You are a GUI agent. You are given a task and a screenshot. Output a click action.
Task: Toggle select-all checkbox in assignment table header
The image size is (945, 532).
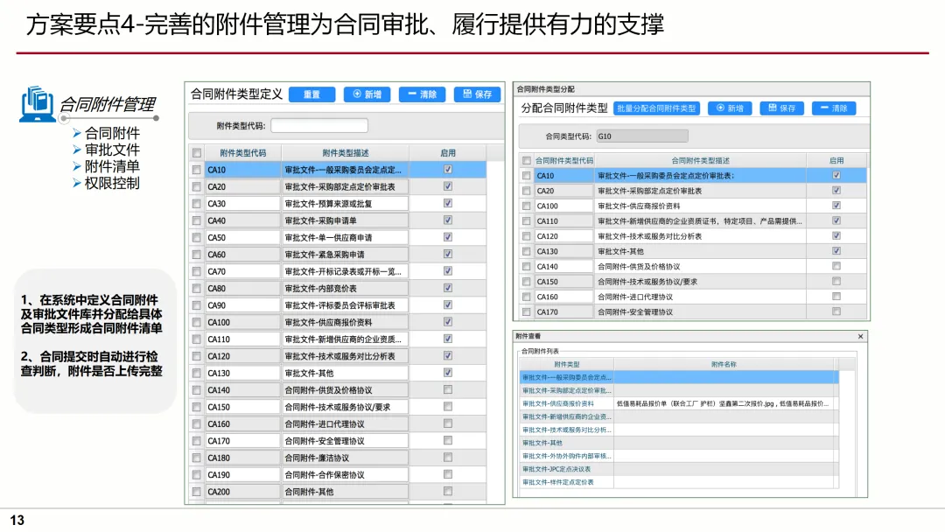[x=527, y=161]
